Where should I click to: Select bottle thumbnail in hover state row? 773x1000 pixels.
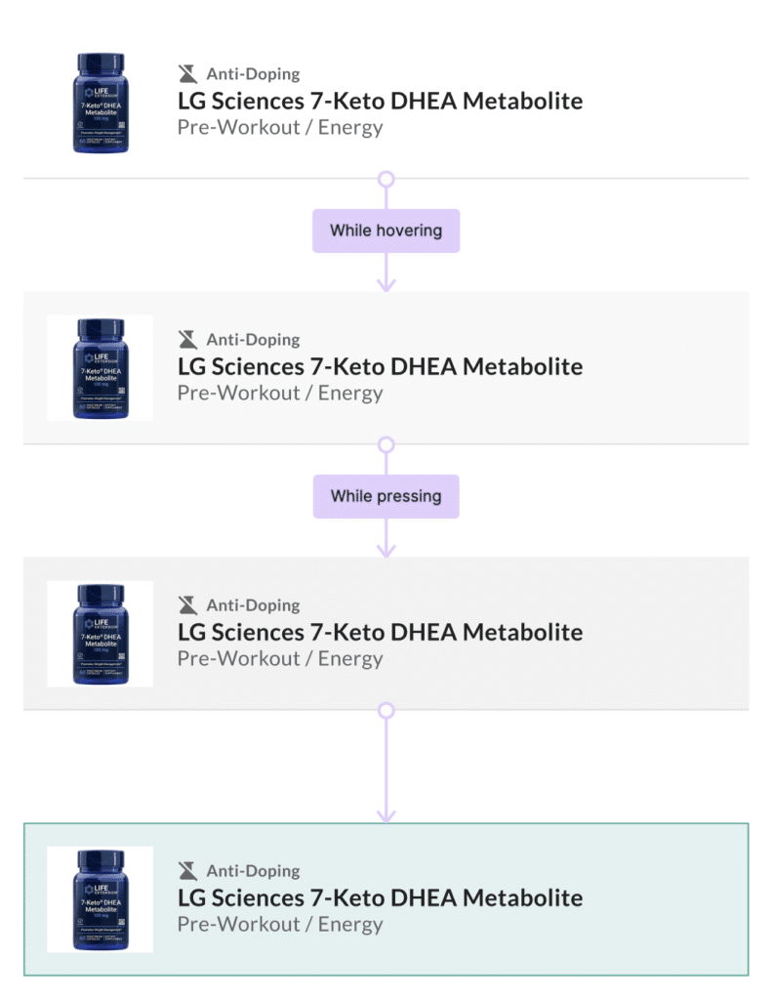pos(101,368)
